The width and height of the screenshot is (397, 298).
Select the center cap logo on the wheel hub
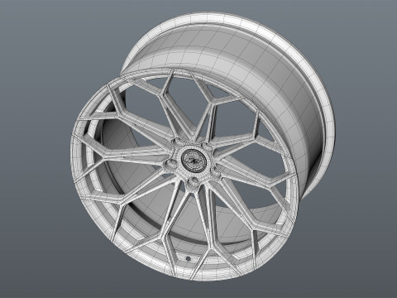point(194,161)
